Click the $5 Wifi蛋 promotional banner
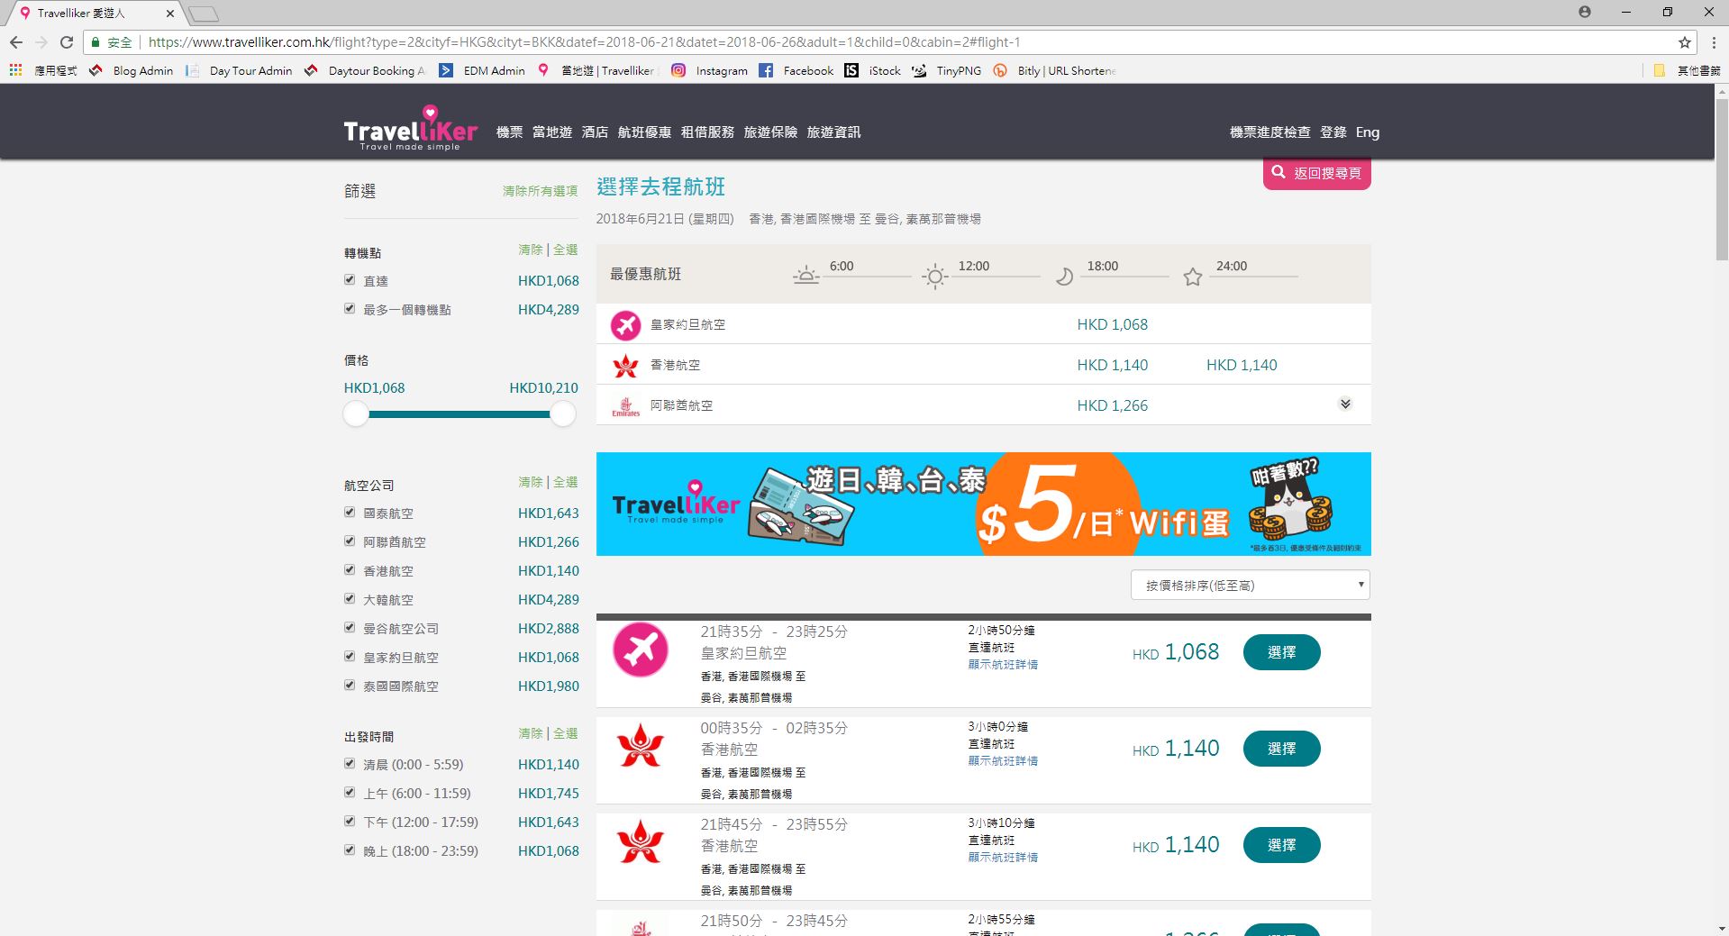Screen dimensions: 1729x936 (984, 504)
